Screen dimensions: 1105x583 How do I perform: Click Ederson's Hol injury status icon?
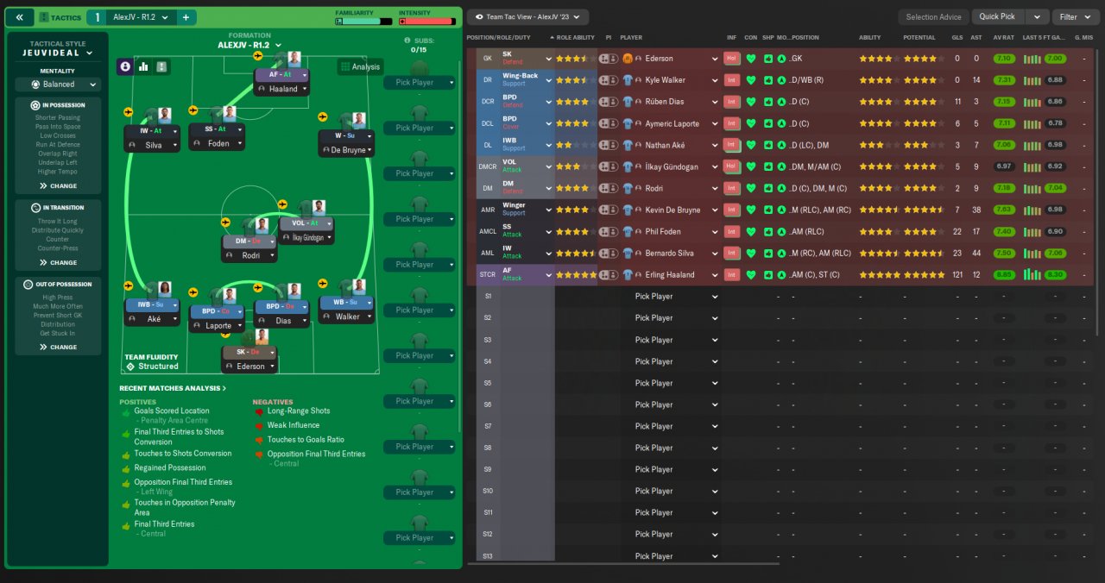pos(731,59)
